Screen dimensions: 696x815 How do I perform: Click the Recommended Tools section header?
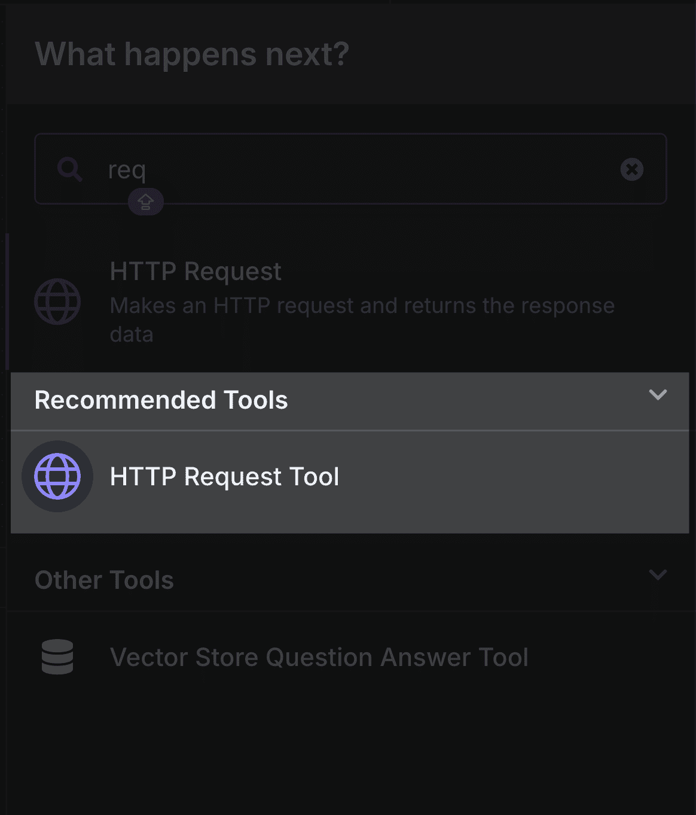pyautogui.click(x=161, y=400)
